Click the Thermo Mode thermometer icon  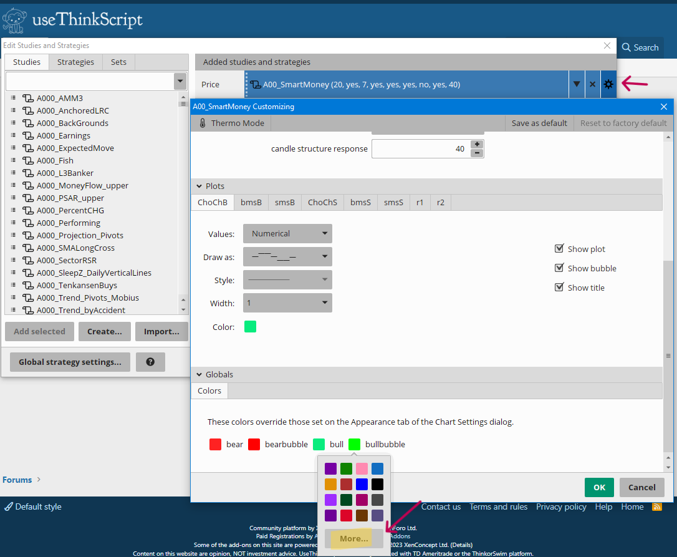pos(203,123)
